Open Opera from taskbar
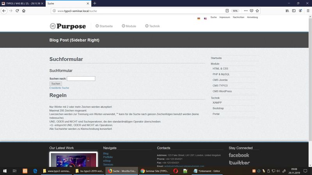Screen dimensions: 312x175 coord(175,171)
